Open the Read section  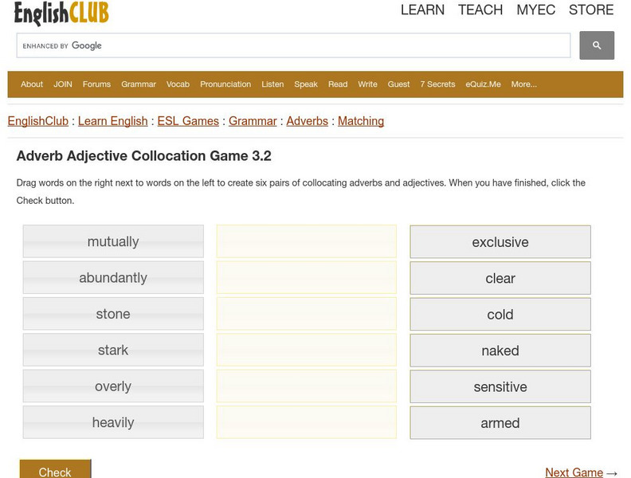pos(338,84)
